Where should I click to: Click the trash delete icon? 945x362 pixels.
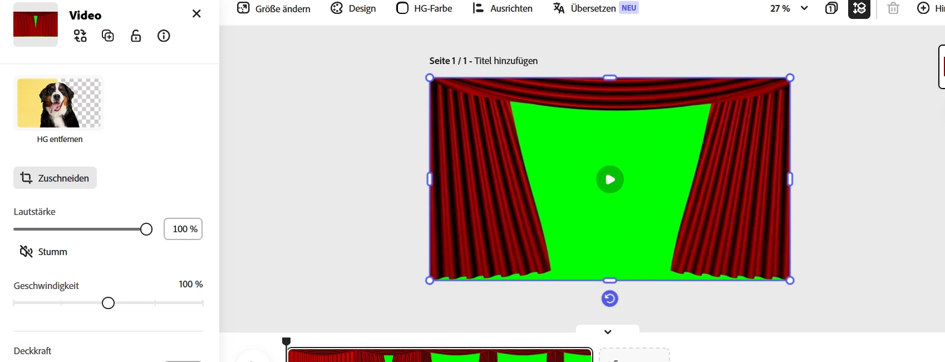893,8
